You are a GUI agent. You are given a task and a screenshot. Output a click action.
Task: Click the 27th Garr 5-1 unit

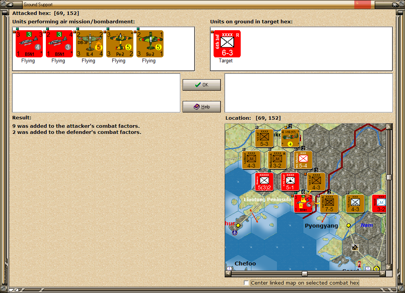pyautogui.click(x=289, y=182)
